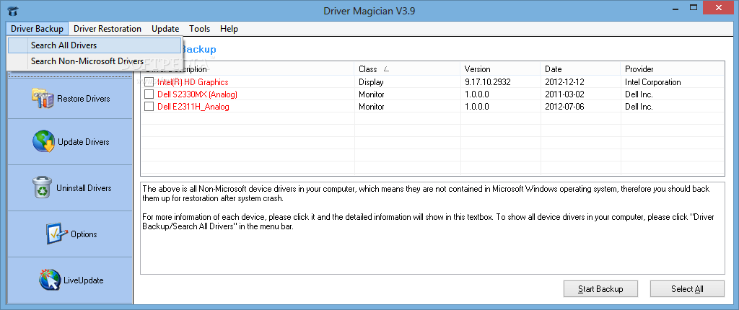Click the Restore Drivers label
The image size is (739, 310).
(84, 99)
